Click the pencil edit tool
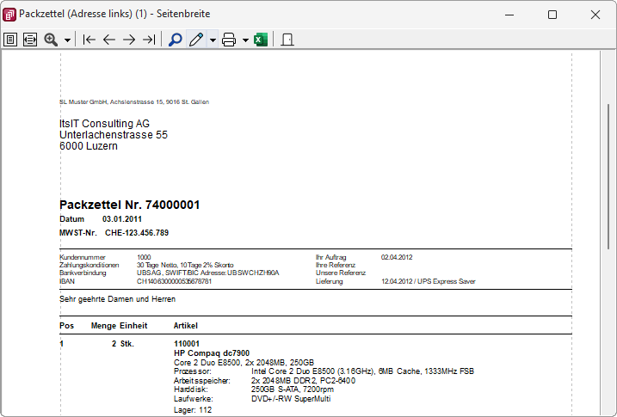 pyautogui.click(x=195, y=40)
